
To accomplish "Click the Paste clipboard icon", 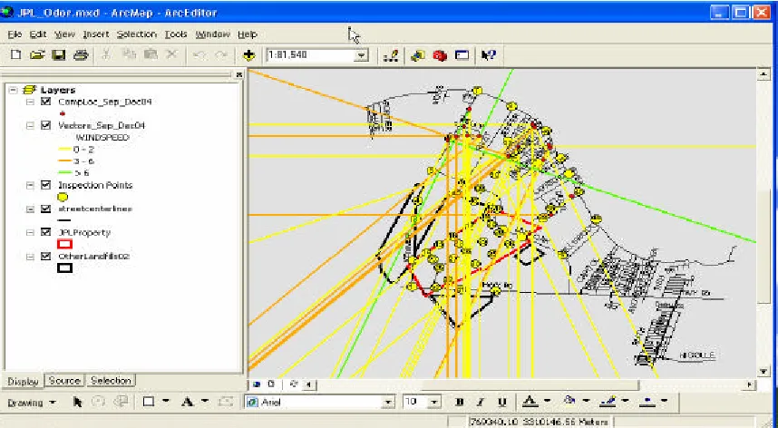I will [151, 55].
